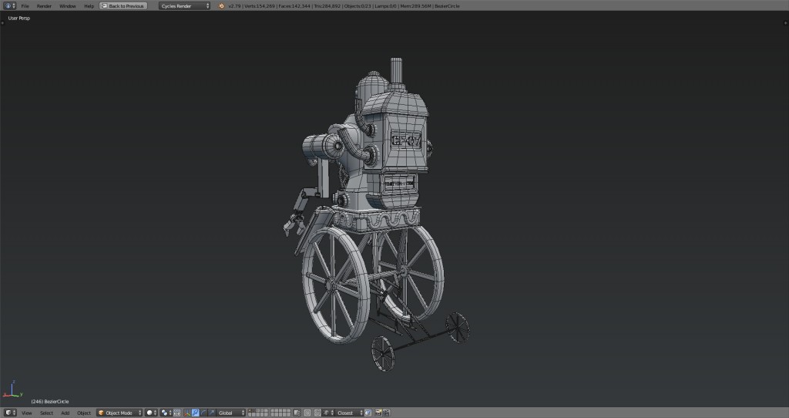789x418 pixels.
Task: Open the viewport Select menu
Action: [46, 413]
